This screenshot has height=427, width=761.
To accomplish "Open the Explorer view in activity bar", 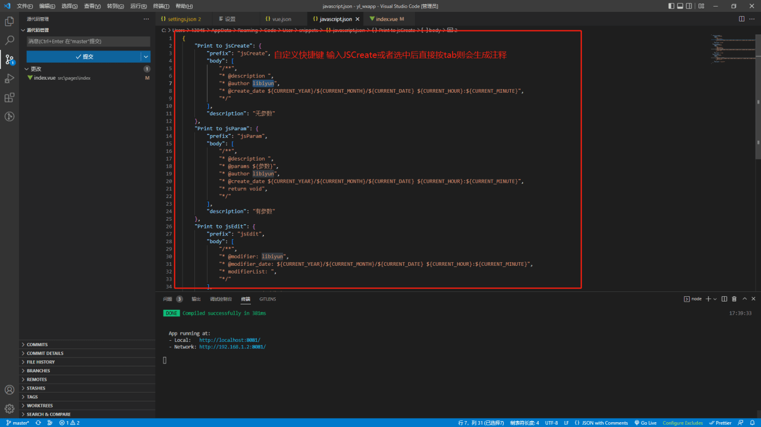I will click(x=10, y=21).
